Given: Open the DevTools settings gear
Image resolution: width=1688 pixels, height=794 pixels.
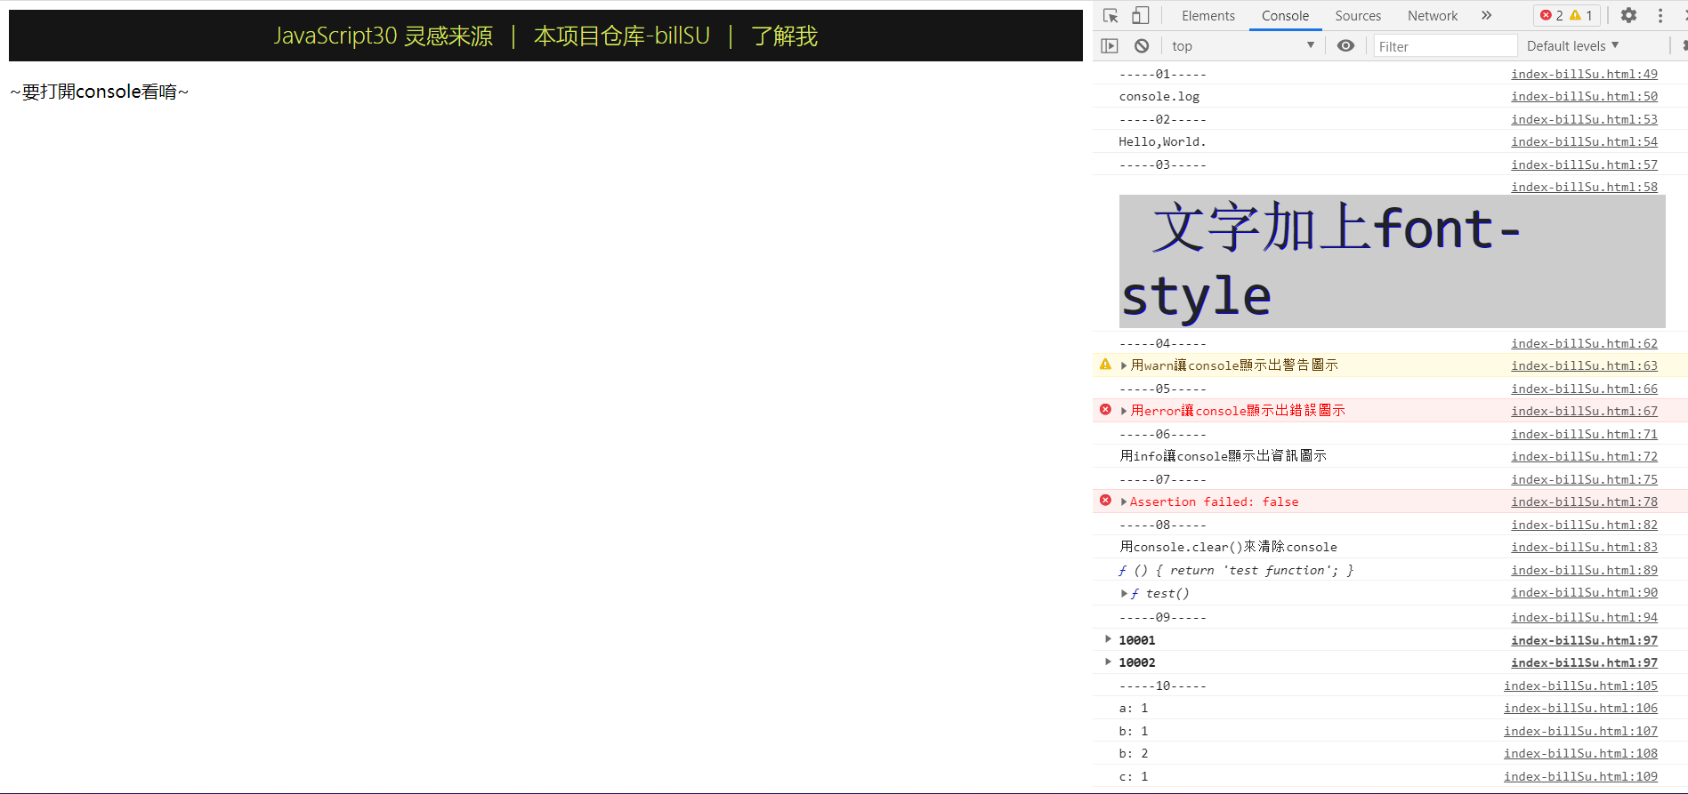Looking at the screenshot, I should click(x=1628, y=15).
